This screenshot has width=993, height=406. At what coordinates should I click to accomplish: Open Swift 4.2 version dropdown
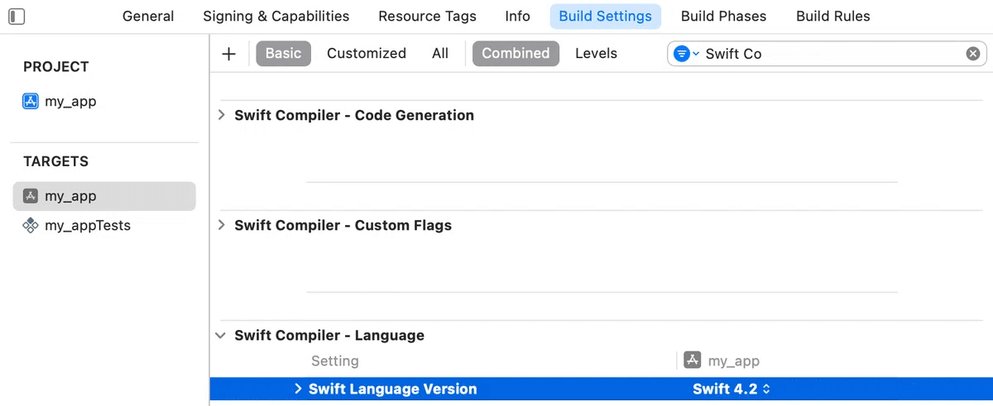[x=732, y=389]
